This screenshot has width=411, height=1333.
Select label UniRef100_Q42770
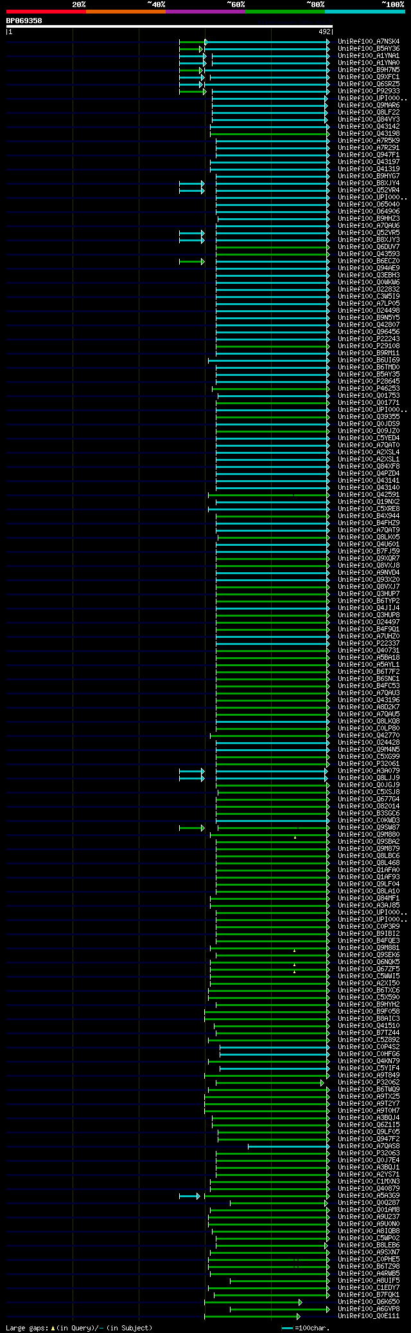click(x=369, y=736)
